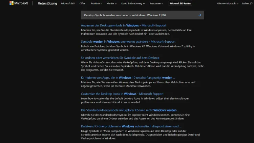Image resolution: width=254 pixels, height=143 pixels.
Task: Click the Microsoft logo icon
Action: (x=12, y=3)
